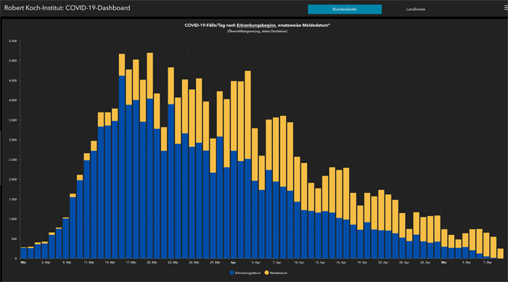Select the tallest bar near 20. Mär
The width and height of the screenshot is (508, 282).
150,156
